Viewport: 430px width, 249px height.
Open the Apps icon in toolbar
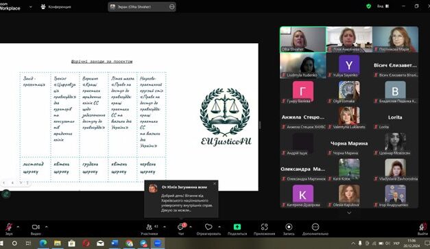[264, 227]
